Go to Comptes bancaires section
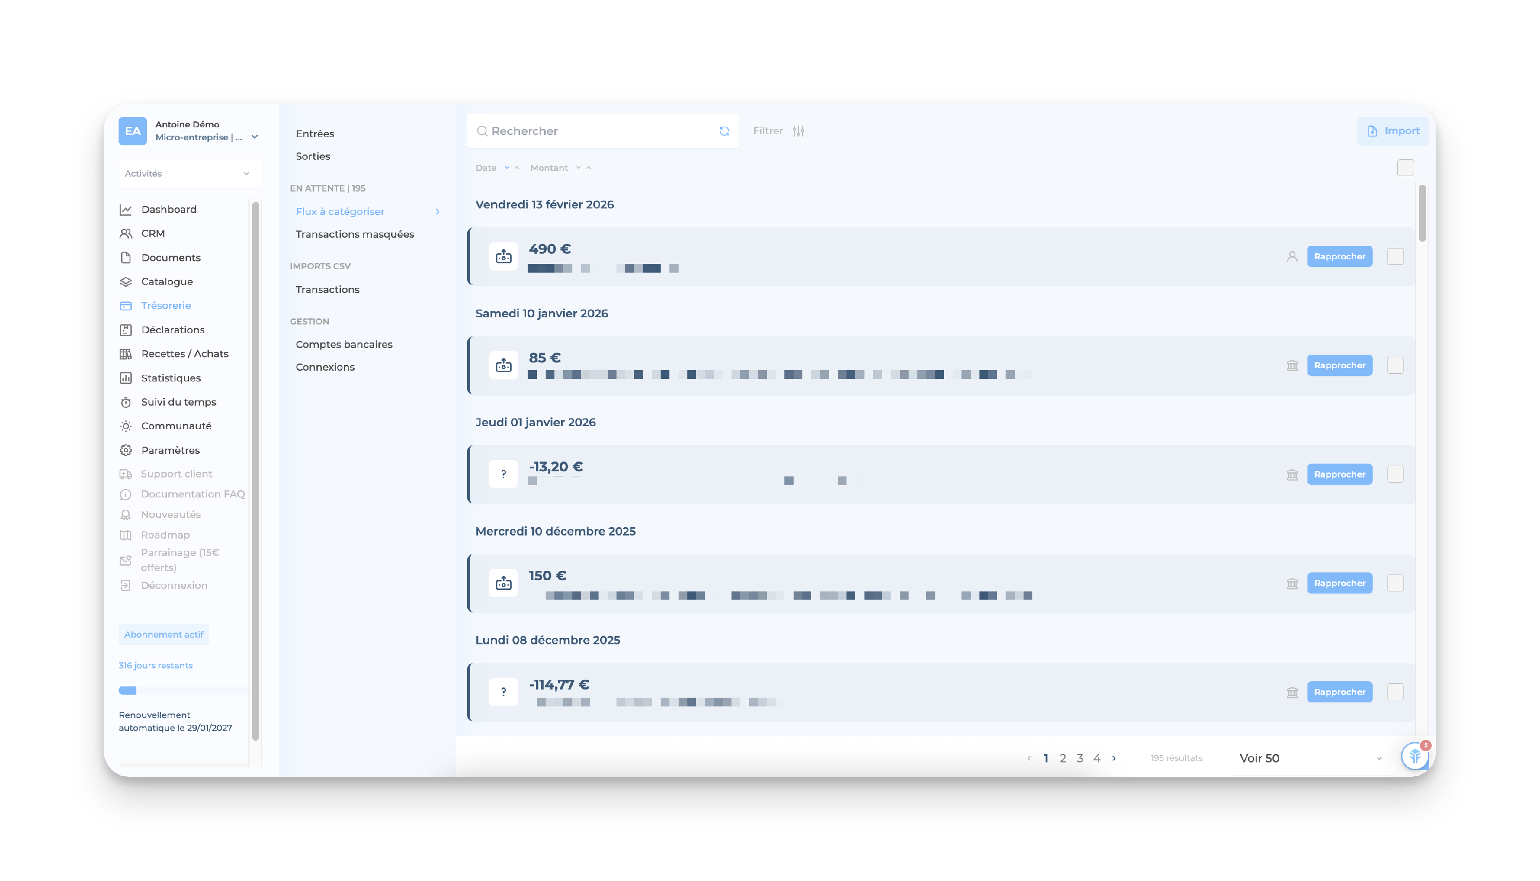This screenshot has height=881, width=1540. (x=343, y=344)
